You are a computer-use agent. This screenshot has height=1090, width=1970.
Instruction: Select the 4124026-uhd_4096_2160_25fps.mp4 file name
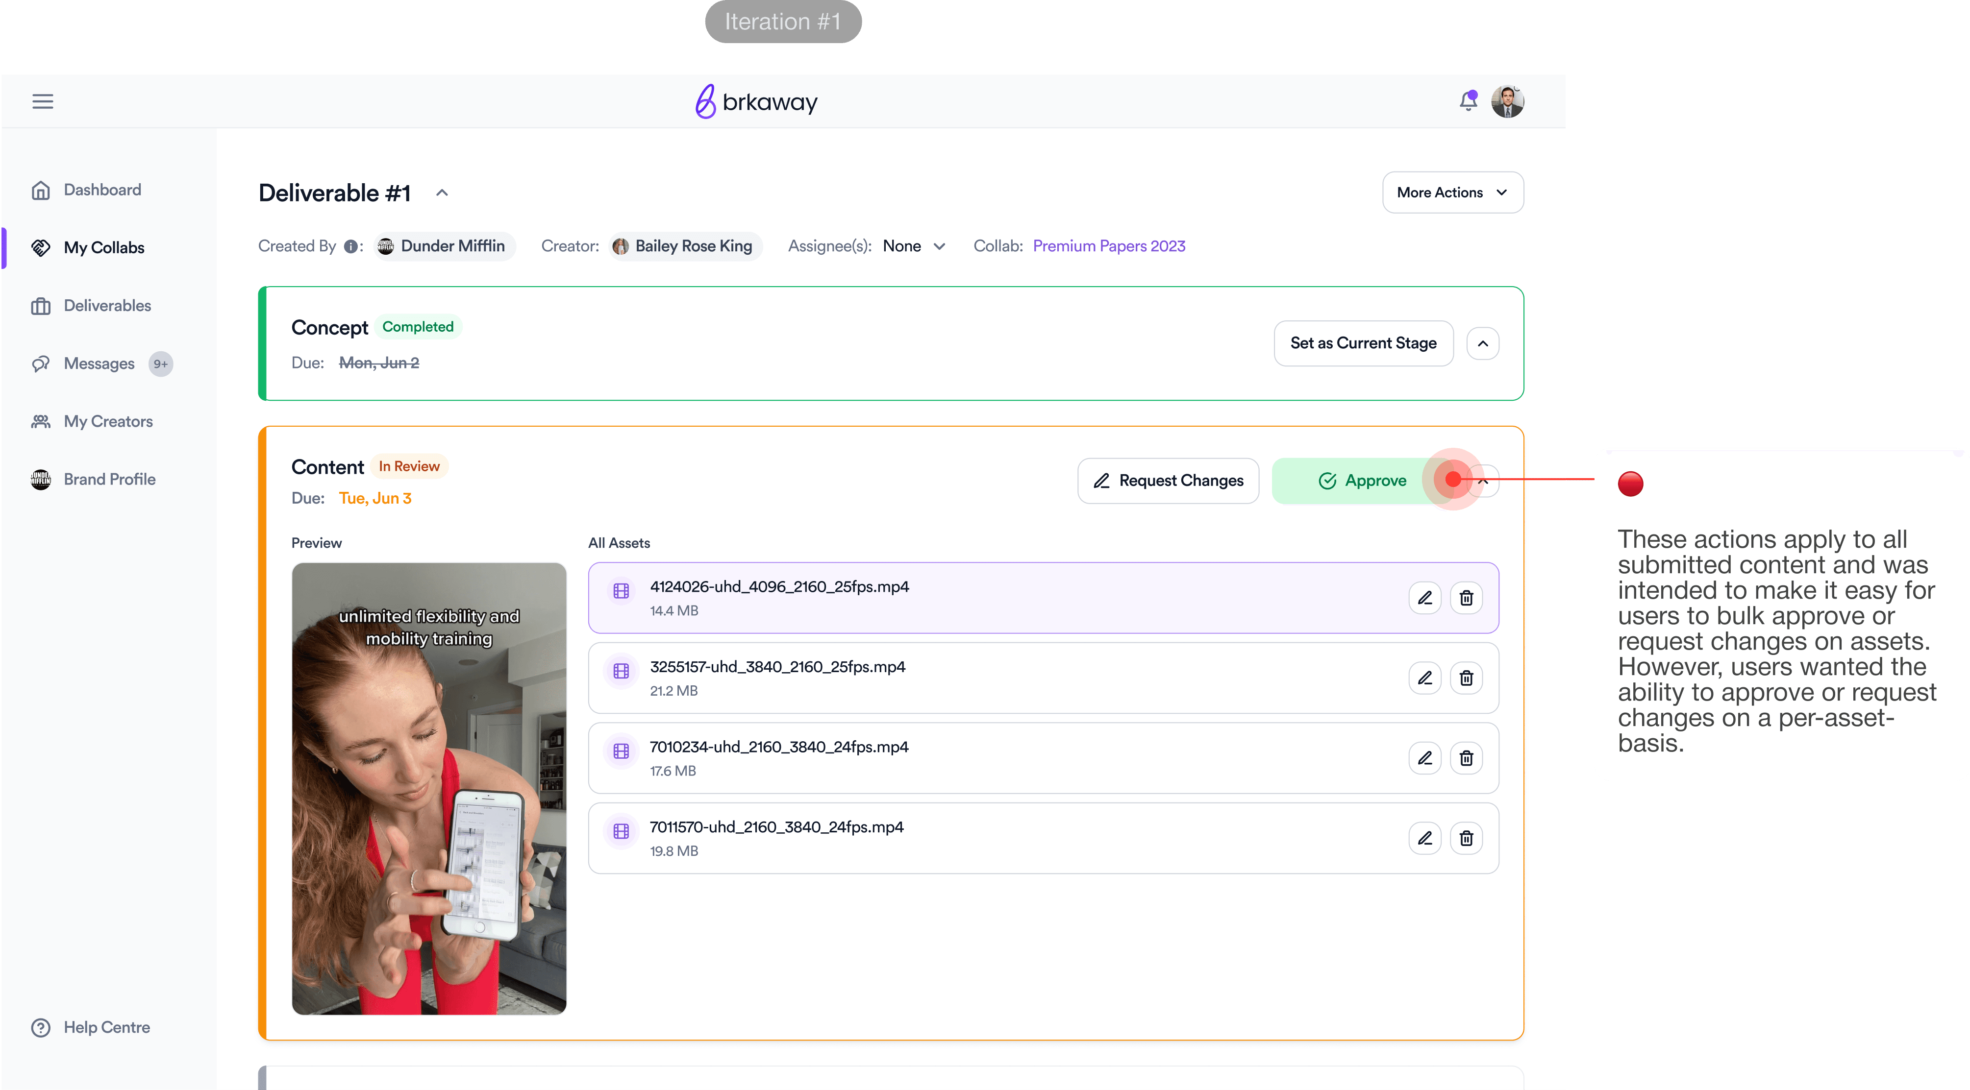pos(779,587)
